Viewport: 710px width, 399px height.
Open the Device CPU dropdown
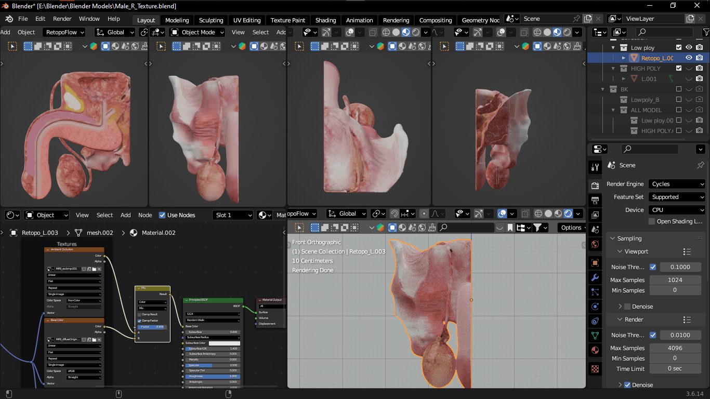677,210
